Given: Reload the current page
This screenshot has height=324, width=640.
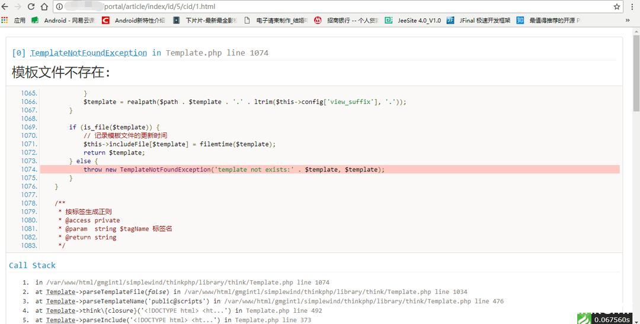Looking at the screenshot, I should pyautogui.click(x=31, y=7).
